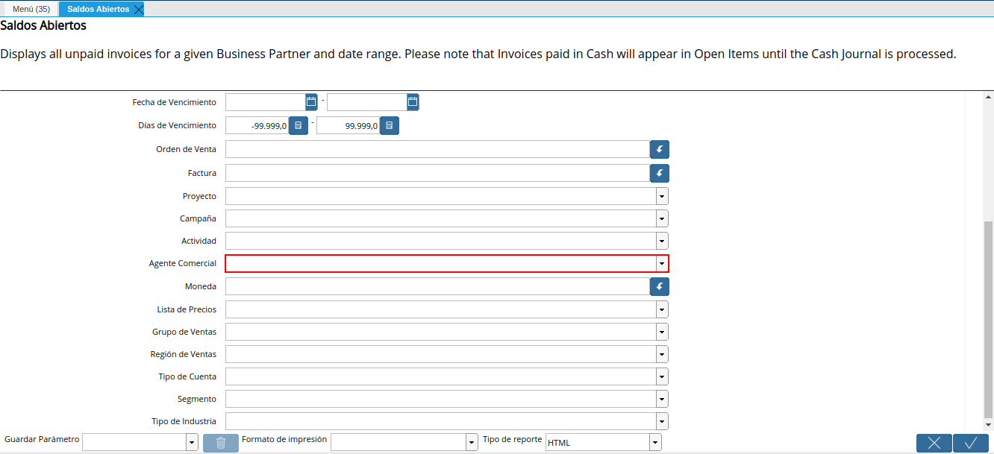
Task: Close the Saldos Abiertos tab
Action: tap(138, 9)
